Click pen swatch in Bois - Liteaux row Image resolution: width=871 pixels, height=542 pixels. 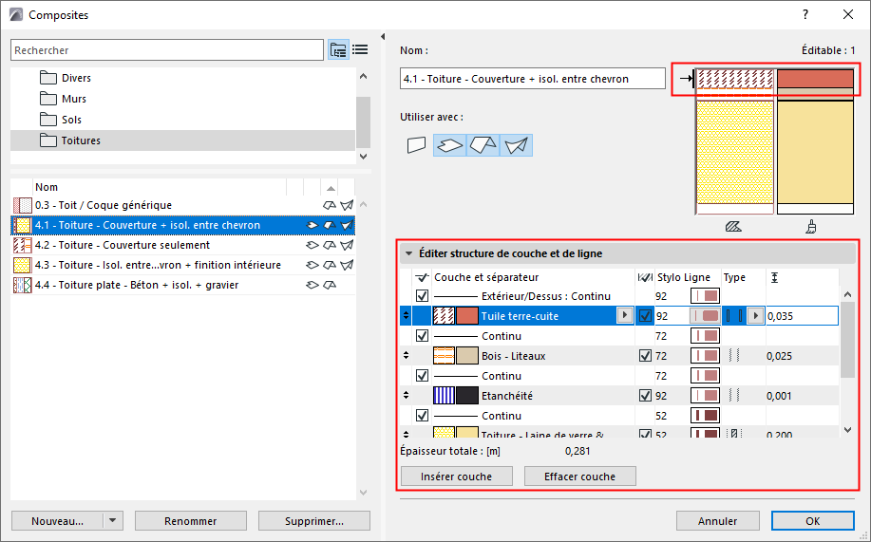(x=705, y=356)
